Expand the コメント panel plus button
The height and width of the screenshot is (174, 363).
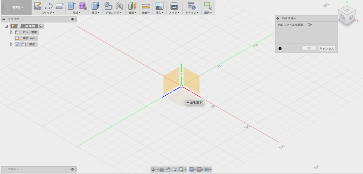(72, 169)
